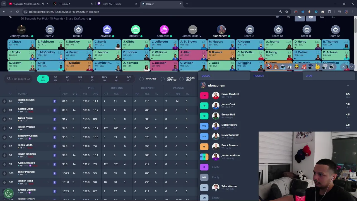Open Stefon Diggs player news note icon
This screenshot has height=201, width=357.
55,110
